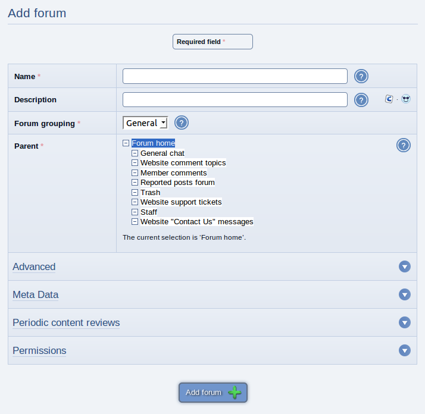This screenshot has height=414, width=425.
Task: Open help icon beside Name field
Action: coord(361,76)
